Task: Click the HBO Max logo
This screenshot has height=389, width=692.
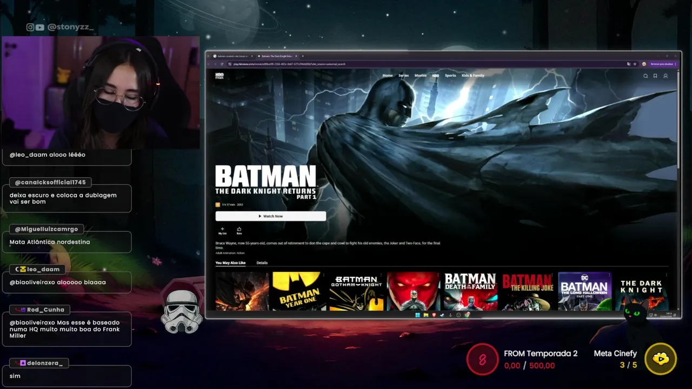Action: [219, 76]
